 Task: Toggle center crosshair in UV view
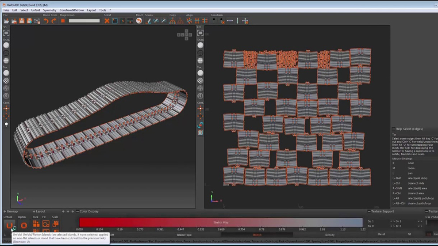[200, 109]
